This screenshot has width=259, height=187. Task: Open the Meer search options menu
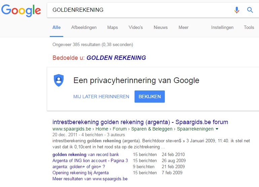(183, 28)
